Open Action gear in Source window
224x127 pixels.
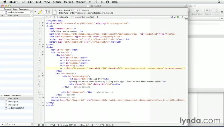pyautogui.click(x=208, y=11)
